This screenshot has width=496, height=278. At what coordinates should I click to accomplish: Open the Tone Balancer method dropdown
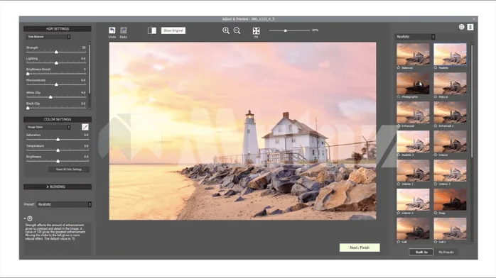point(48,37)
